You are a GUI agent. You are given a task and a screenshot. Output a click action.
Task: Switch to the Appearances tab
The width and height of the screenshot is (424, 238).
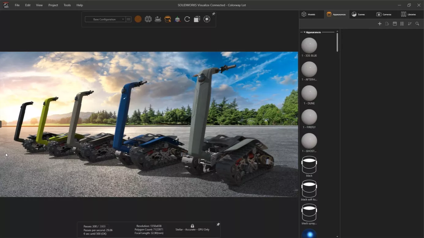(x=336, y=14)
